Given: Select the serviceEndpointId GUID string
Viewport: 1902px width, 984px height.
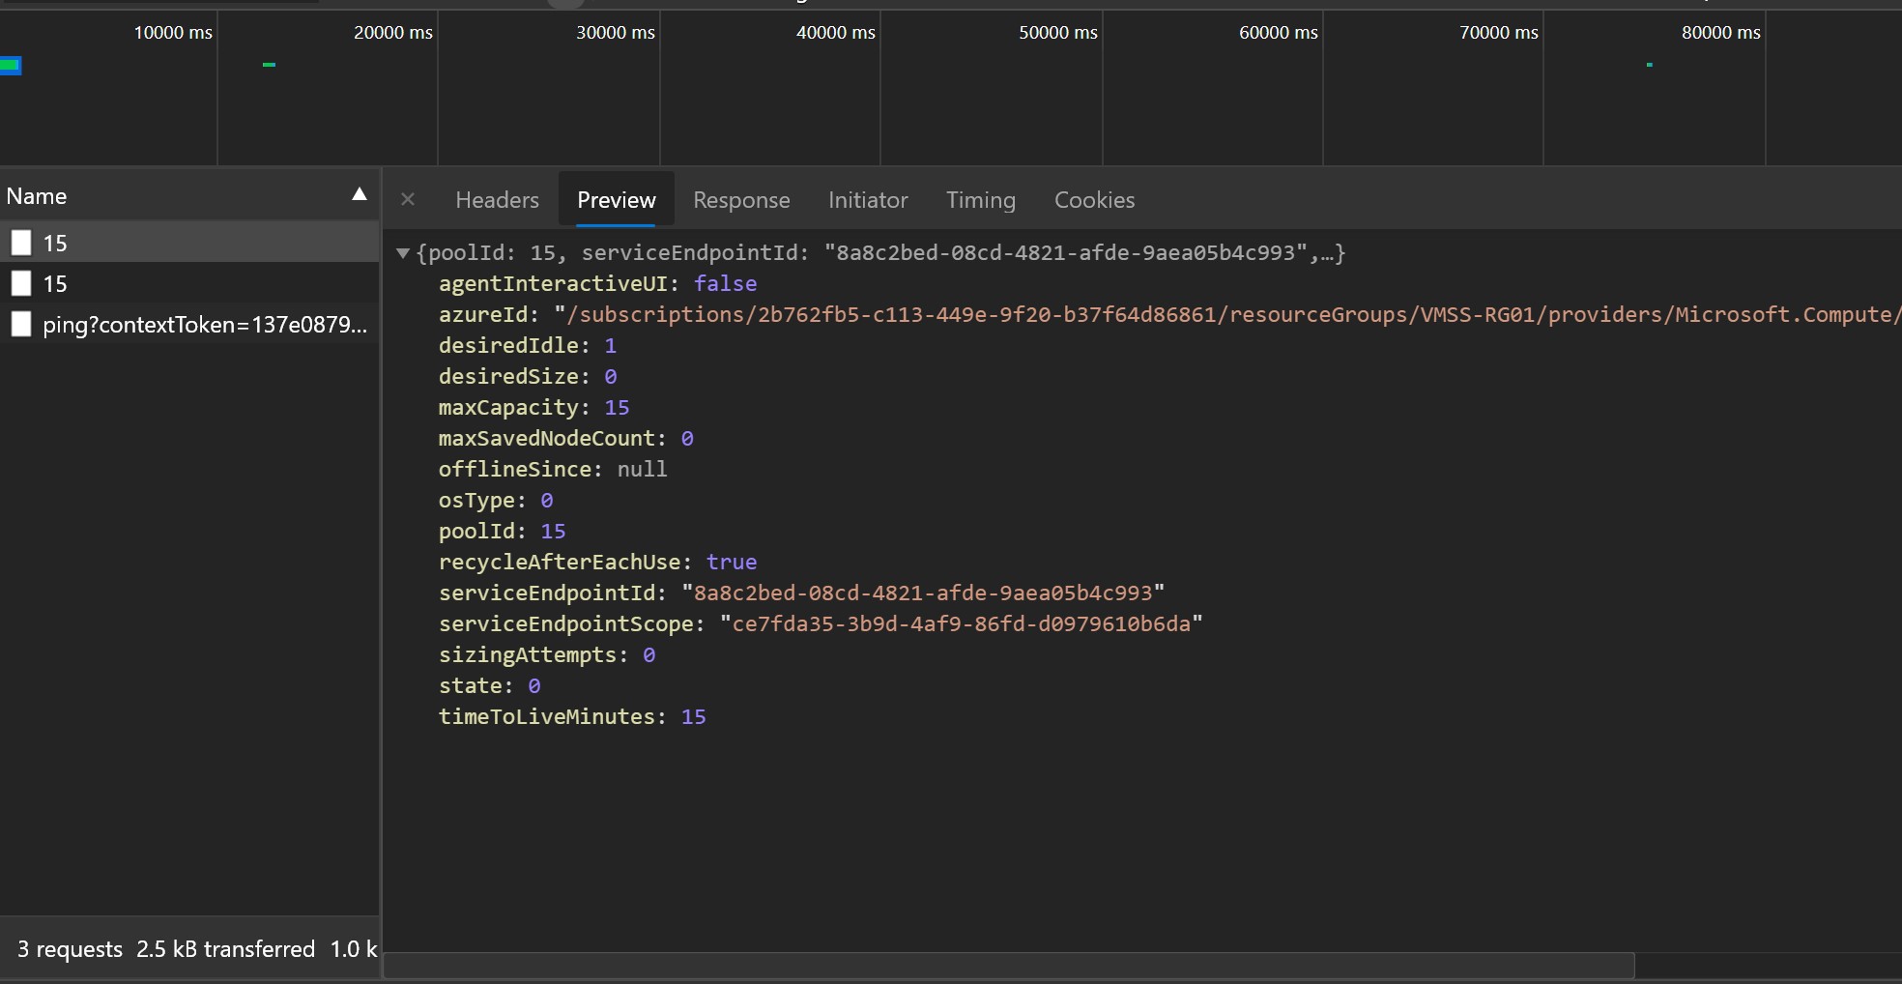Looking at the screenshot, I should [923, 593].
